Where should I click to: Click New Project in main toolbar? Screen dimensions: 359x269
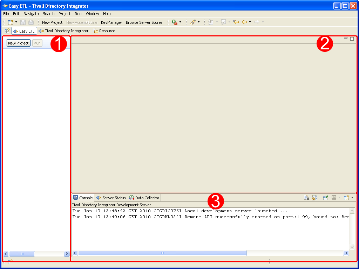click(52, 22)
